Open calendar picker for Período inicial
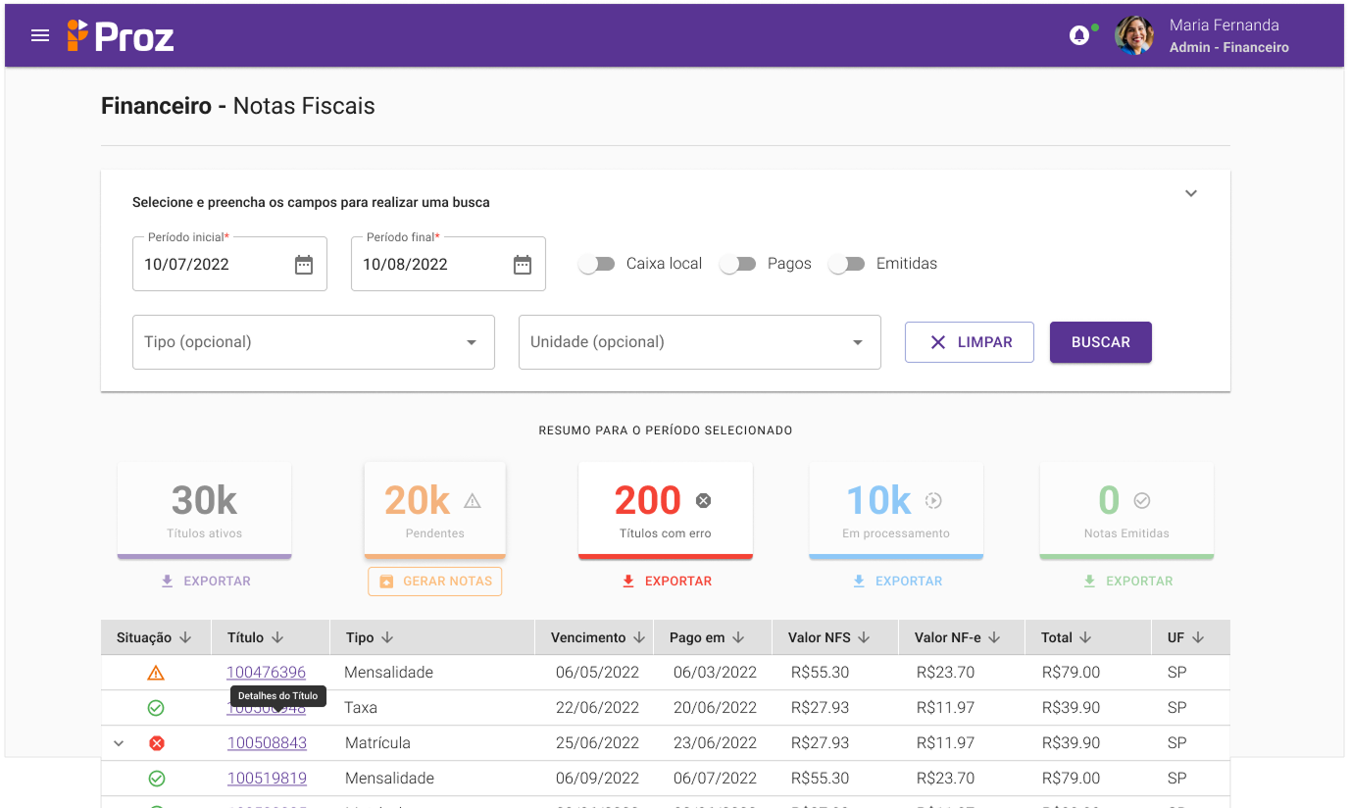The width and height of the screenshot is (1349, 808). tap(304, 265)
